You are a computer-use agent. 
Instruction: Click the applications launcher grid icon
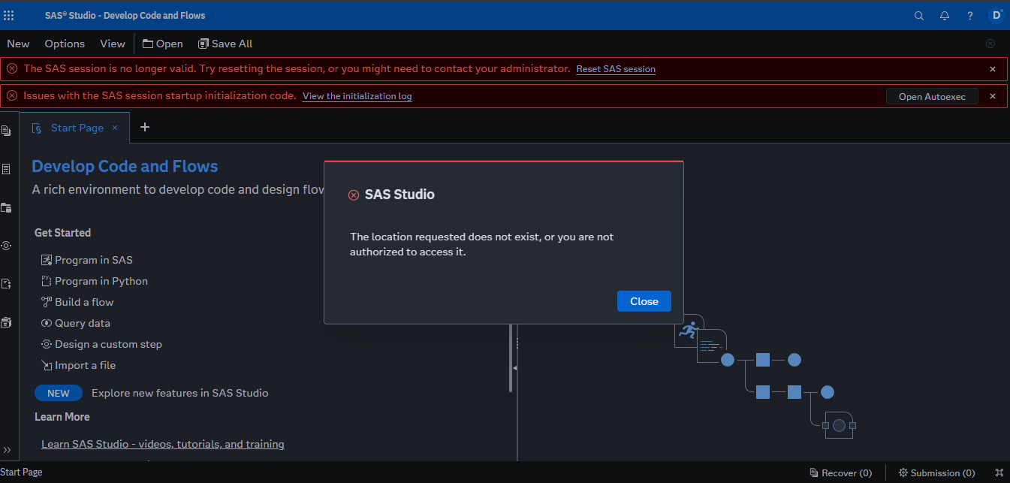(x=8, y=15)
